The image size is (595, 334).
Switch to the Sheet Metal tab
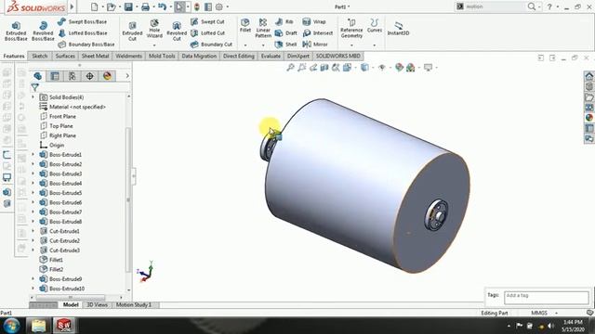click(95, 56)
